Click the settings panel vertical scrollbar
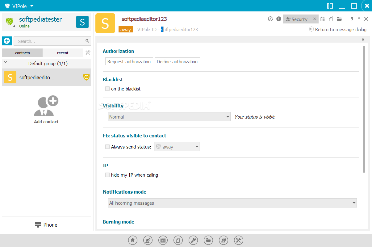372x247 pixels. tap(364, 109)
